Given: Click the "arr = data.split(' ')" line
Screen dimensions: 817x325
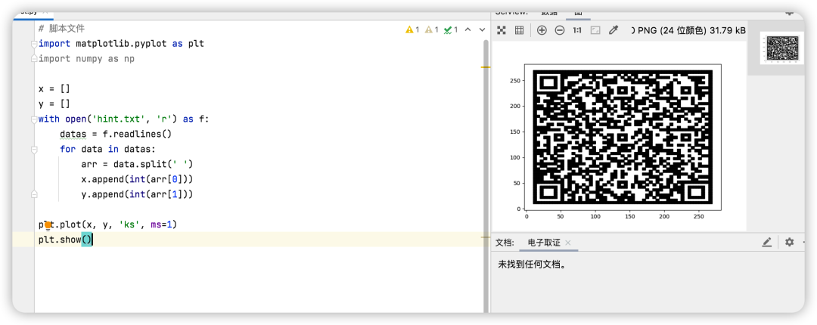Looking at the screenshot, I should point(137,165).
